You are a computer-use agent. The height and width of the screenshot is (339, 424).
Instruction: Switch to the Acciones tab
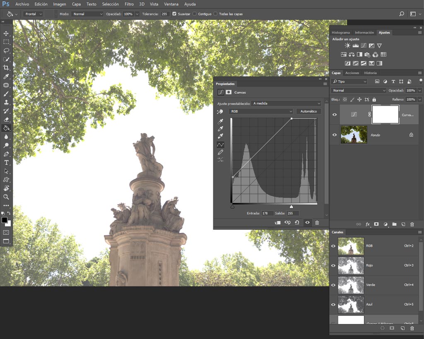click(352, 73)
